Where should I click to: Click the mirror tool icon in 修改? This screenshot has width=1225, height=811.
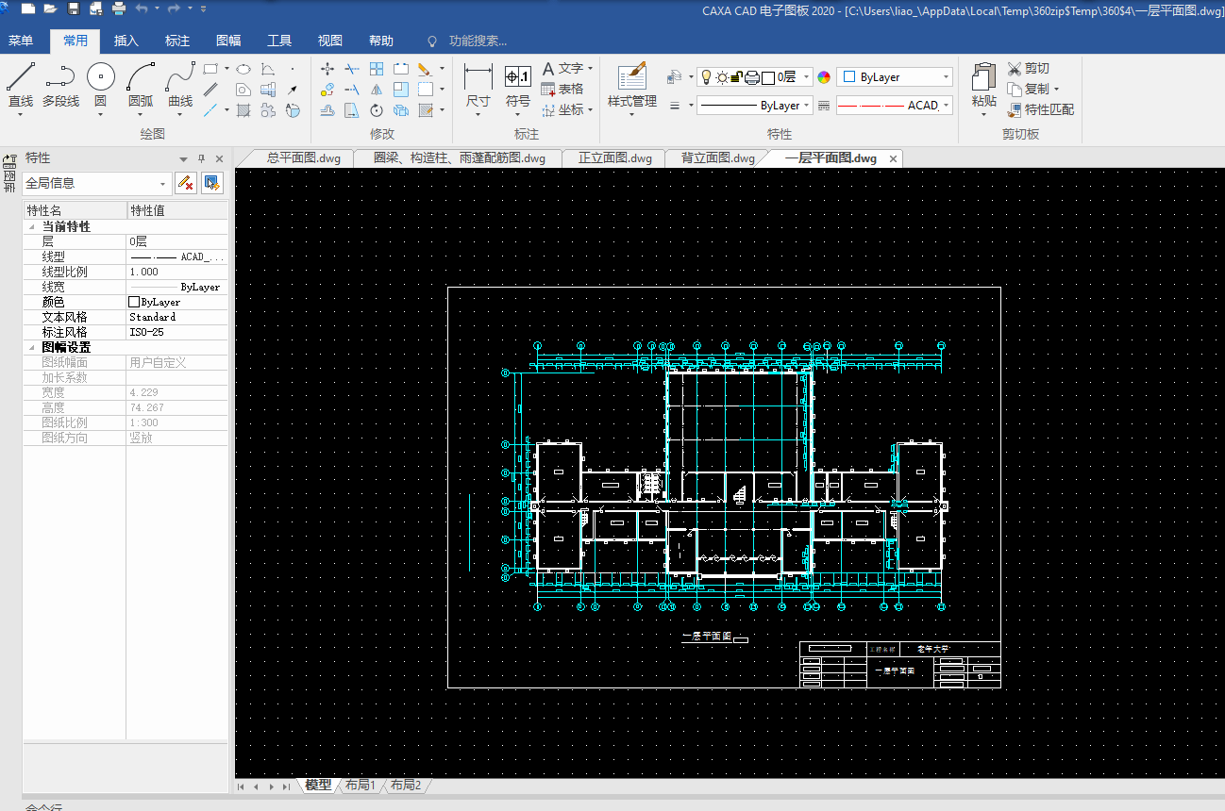click(377, 90)
